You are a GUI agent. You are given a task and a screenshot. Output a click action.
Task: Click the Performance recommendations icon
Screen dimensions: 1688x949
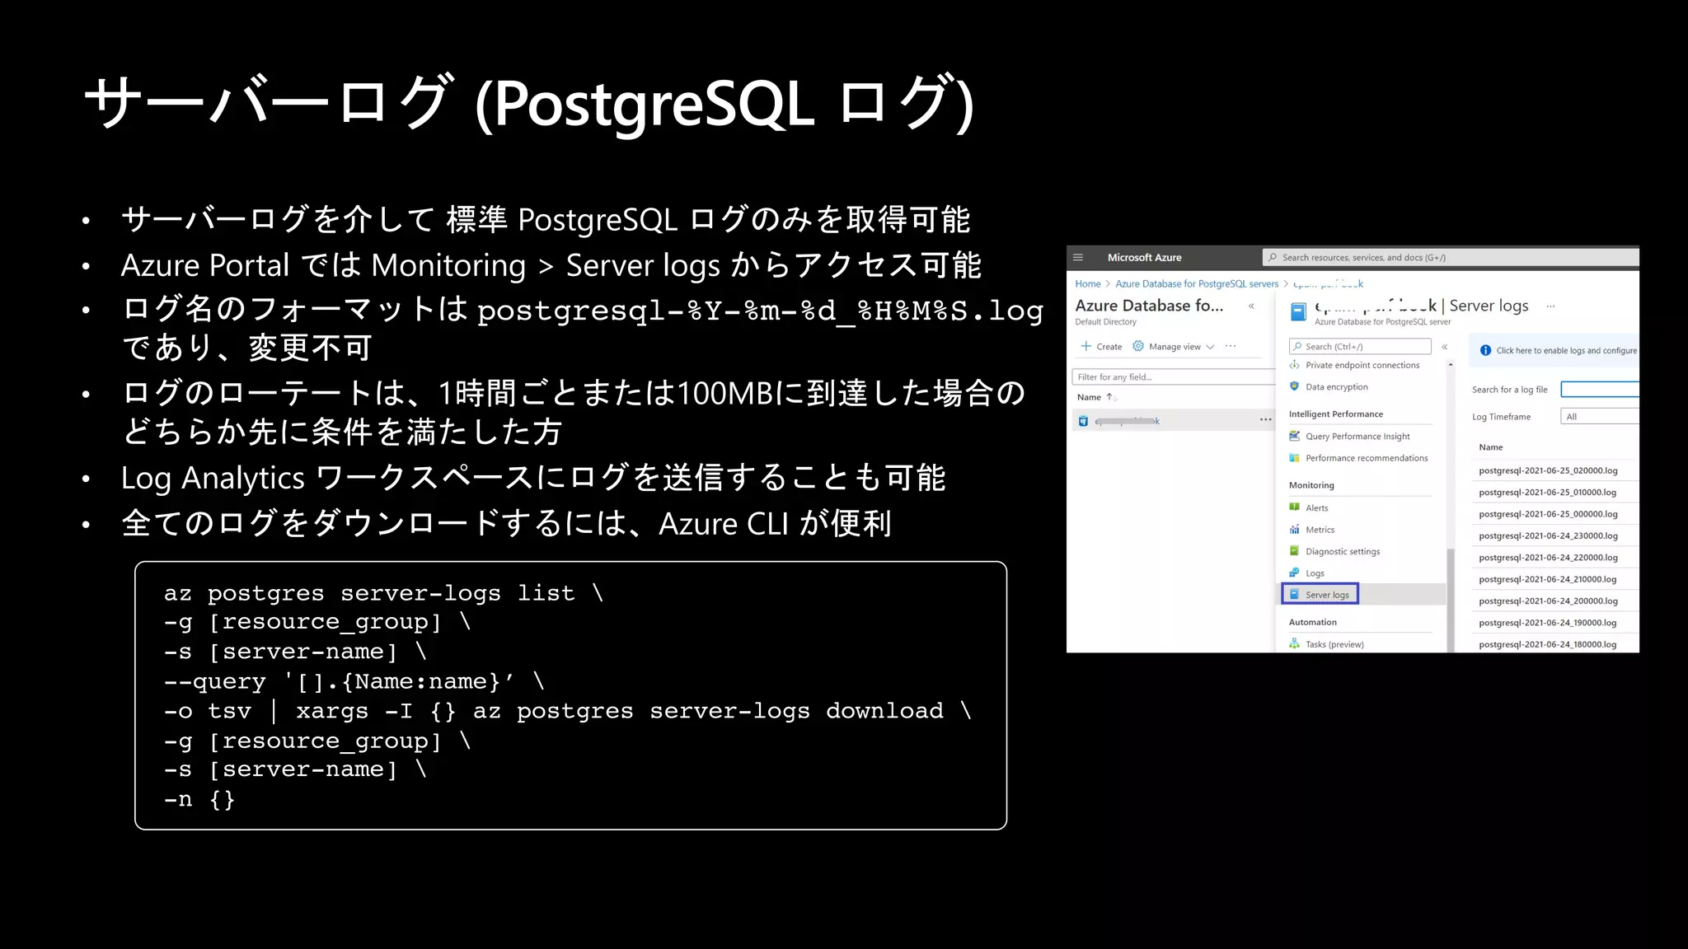1295,458
